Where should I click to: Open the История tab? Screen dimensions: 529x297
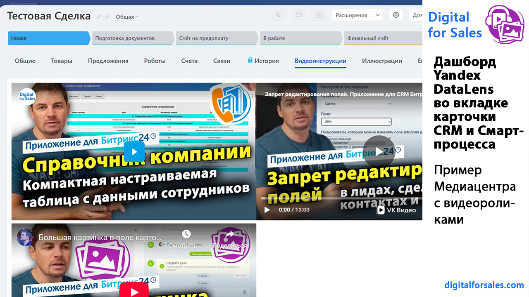point(267,61)
